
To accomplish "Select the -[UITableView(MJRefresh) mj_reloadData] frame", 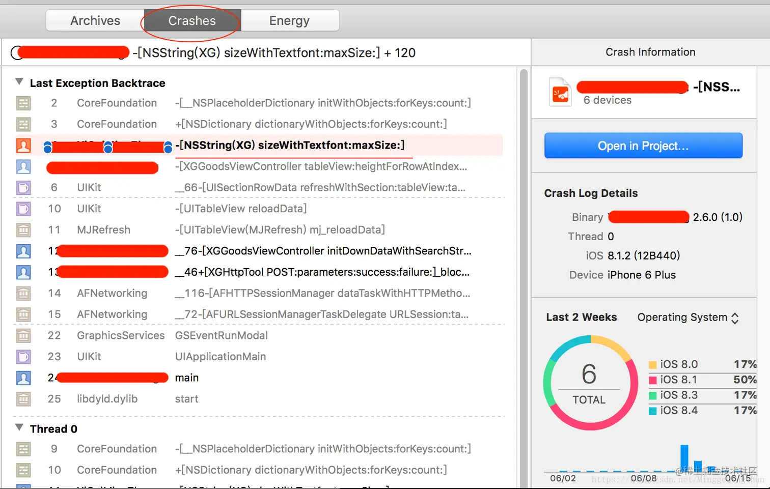I will [x=280, y=230].
